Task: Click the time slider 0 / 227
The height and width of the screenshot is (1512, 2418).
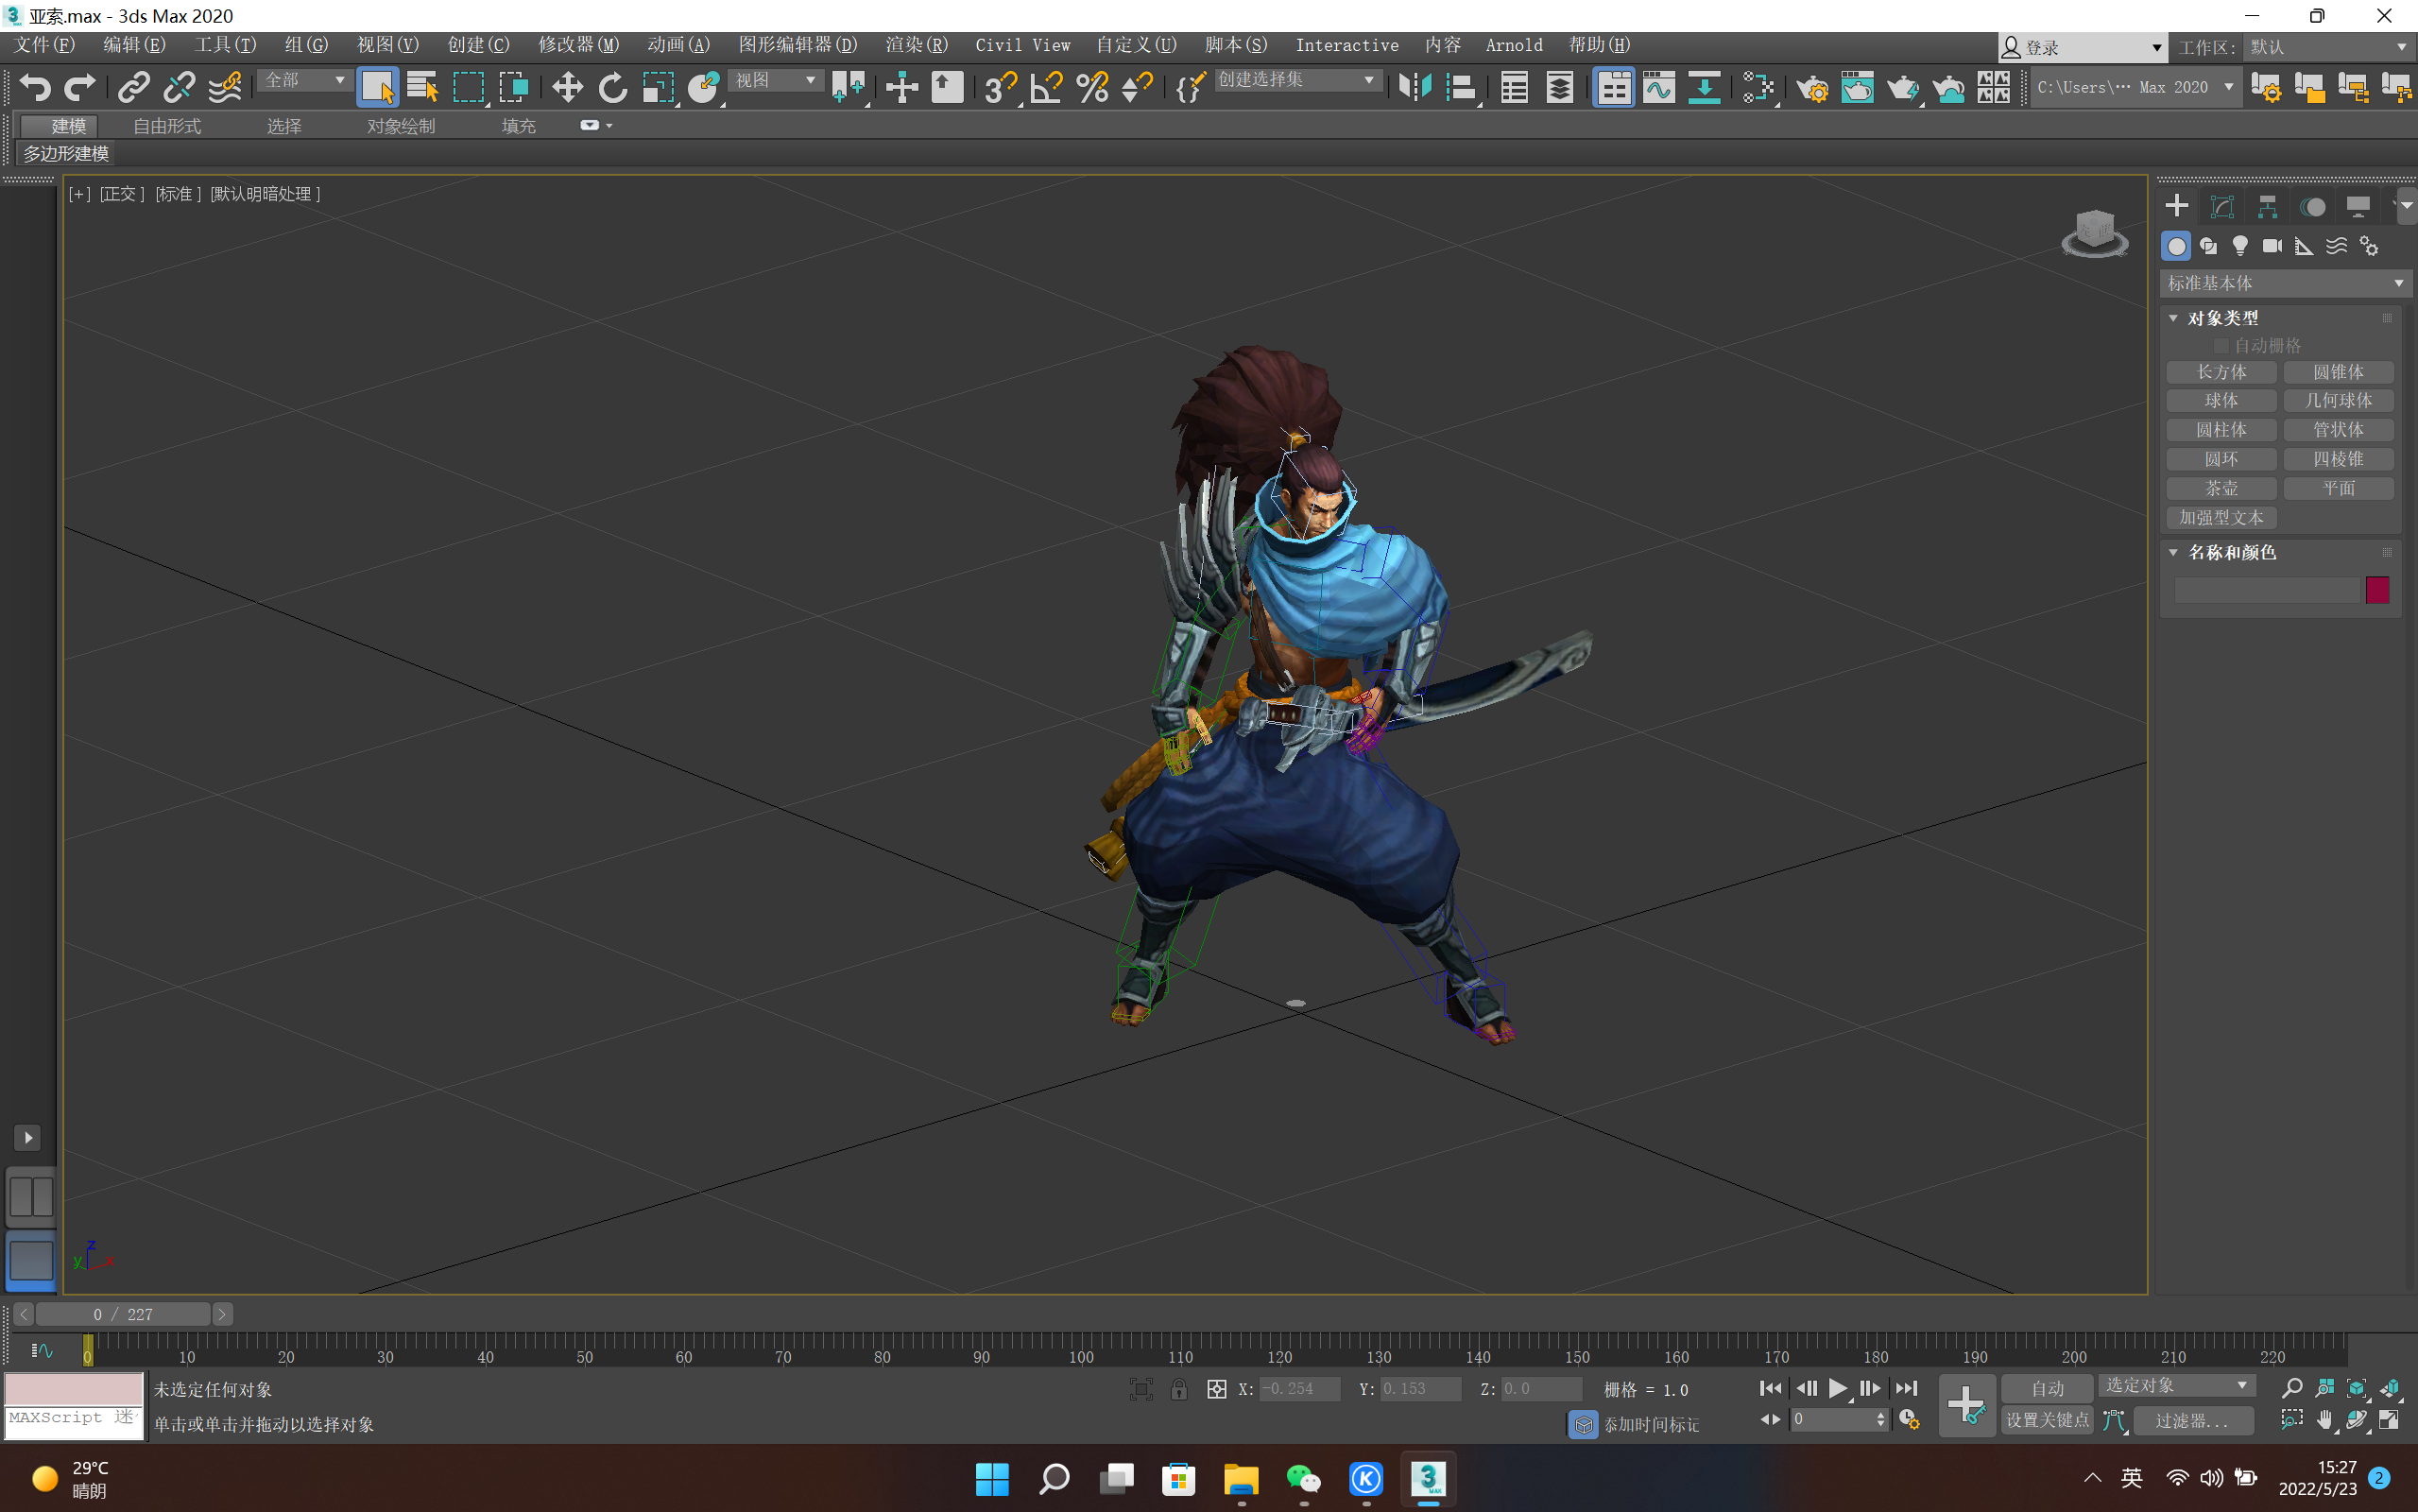Action: coord(123,1315)
